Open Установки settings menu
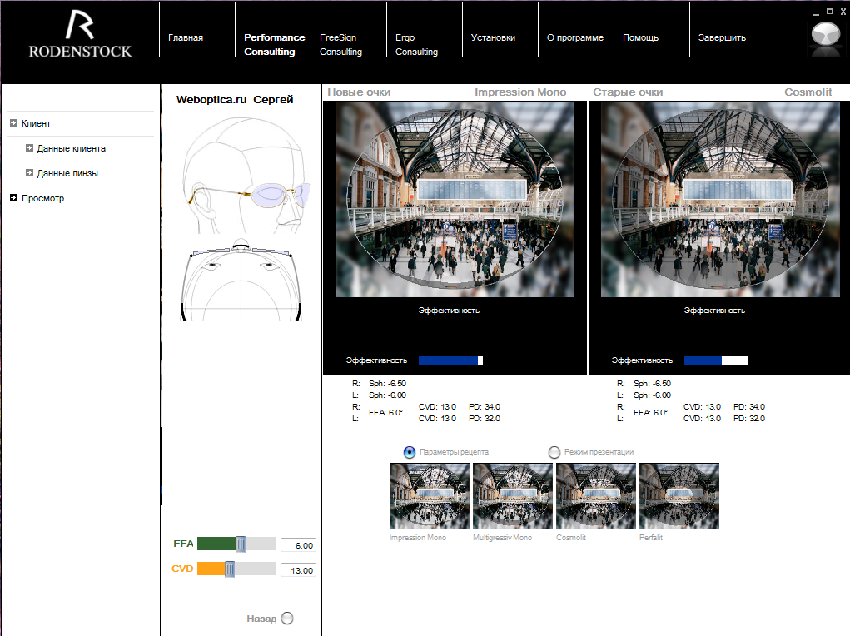The height and width of the screenshot is (636, 850). [493, 37]
